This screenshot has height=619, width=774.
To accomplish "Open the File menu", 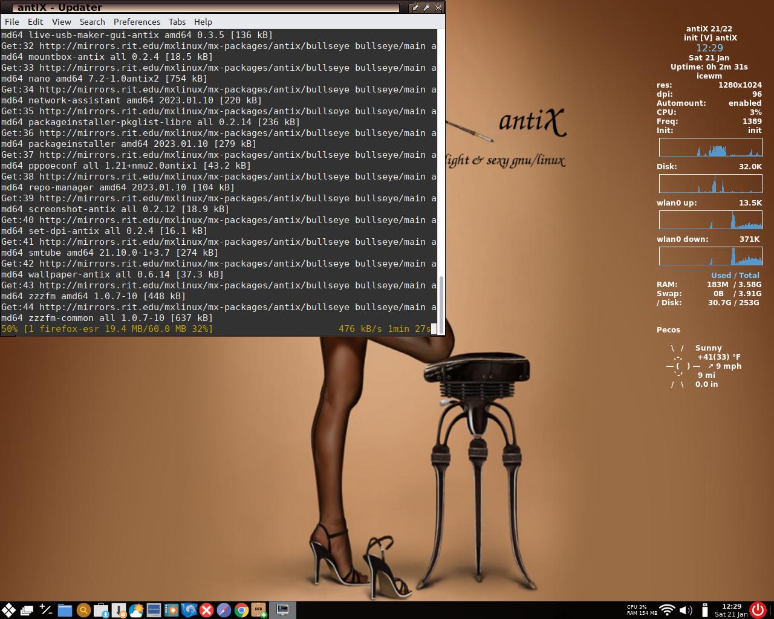I will coord(11,22).
